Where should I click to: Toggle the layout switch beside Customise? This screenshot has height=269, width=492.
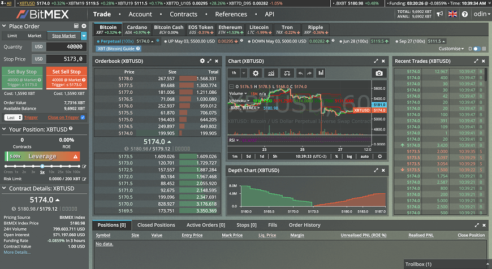tap(476, 49)
